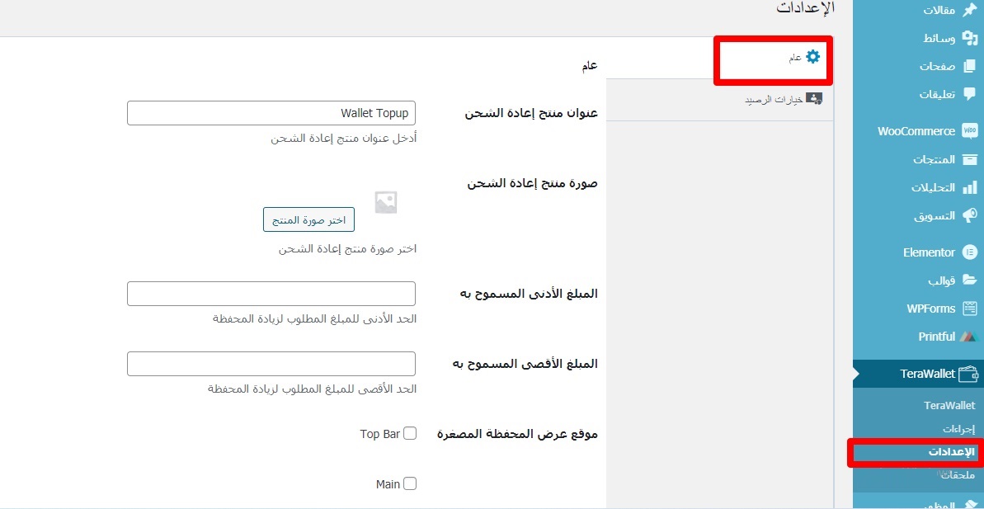Click label عنوان منتج إعادة الشحن
The image size is (984, 509).
(x=531, y=113)
